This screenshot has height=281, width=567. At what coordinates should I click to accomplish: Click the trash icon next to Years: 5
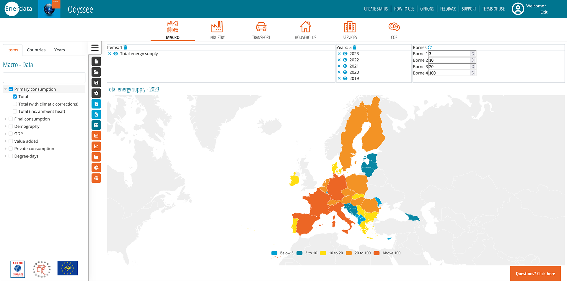coord(355,47)
